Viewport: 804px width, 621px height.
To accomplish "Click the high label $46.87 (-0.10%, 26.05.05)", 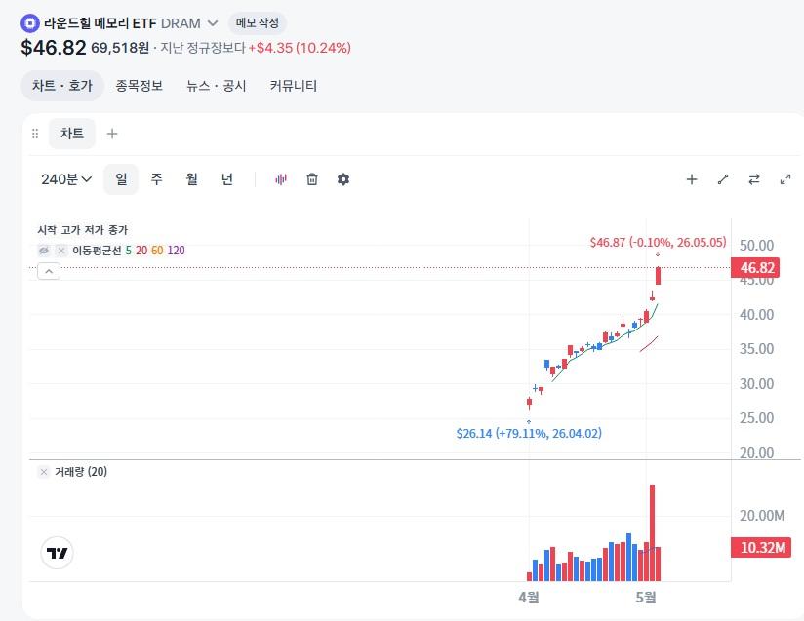I will click(x=658, y=242).
